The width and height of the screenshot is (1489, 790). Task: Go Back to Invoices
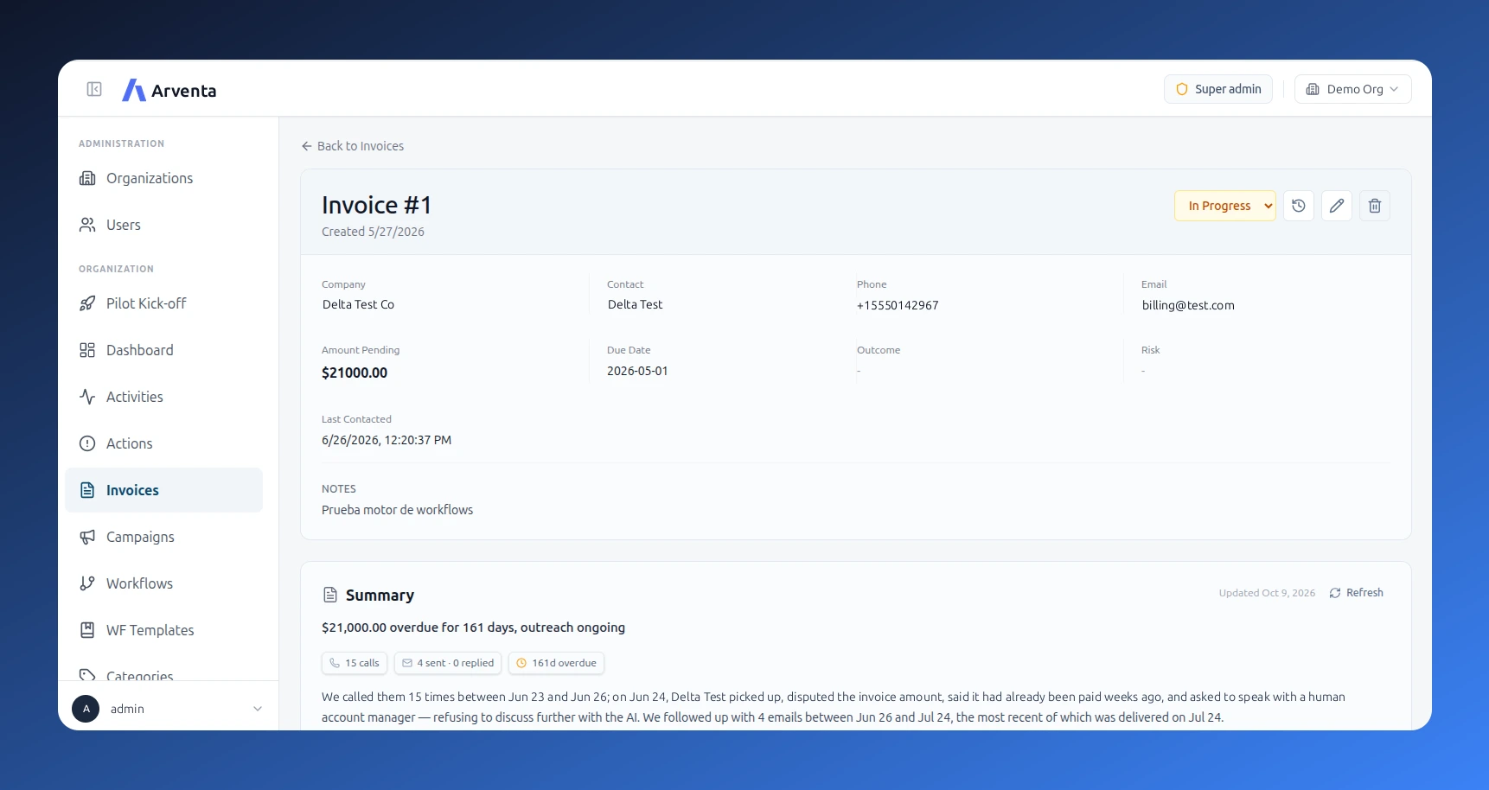pos(353,146)
